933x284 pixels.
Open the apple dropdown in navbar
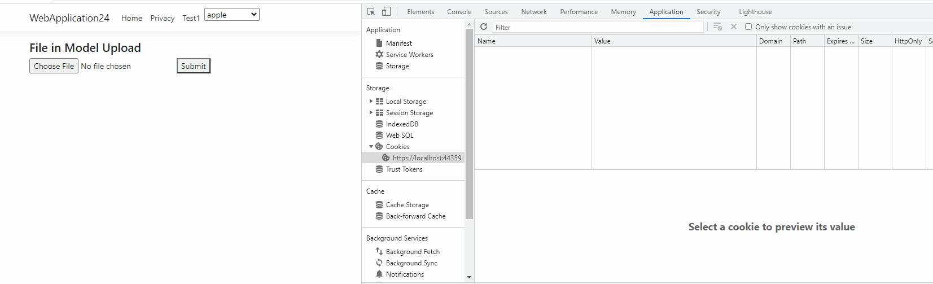[232, 15]
